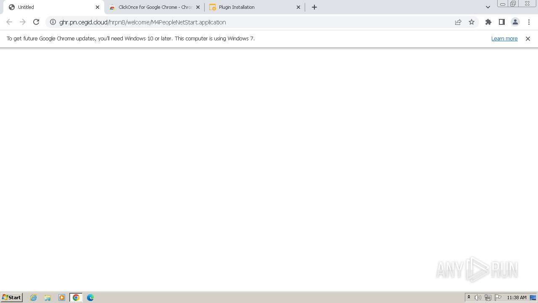Open the profile avatar menu

(x=515, y=22)
